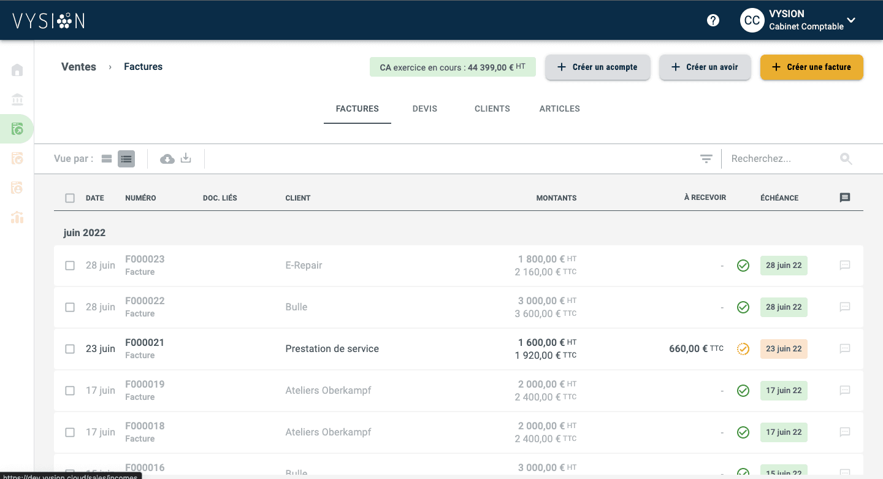883x479 pixels.
Task: Click the MONTANTS column header
Action: pos(556,198)
